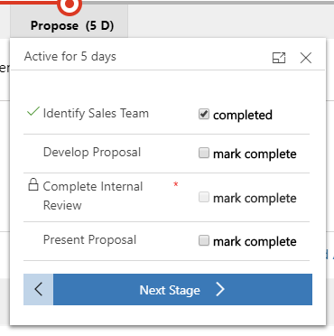Dock the stage flyout with pop-out icon
334x336 pixels.
279,58
